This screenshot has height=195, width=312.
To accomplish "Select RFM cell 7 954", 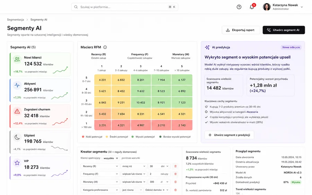I will point(161,80).
